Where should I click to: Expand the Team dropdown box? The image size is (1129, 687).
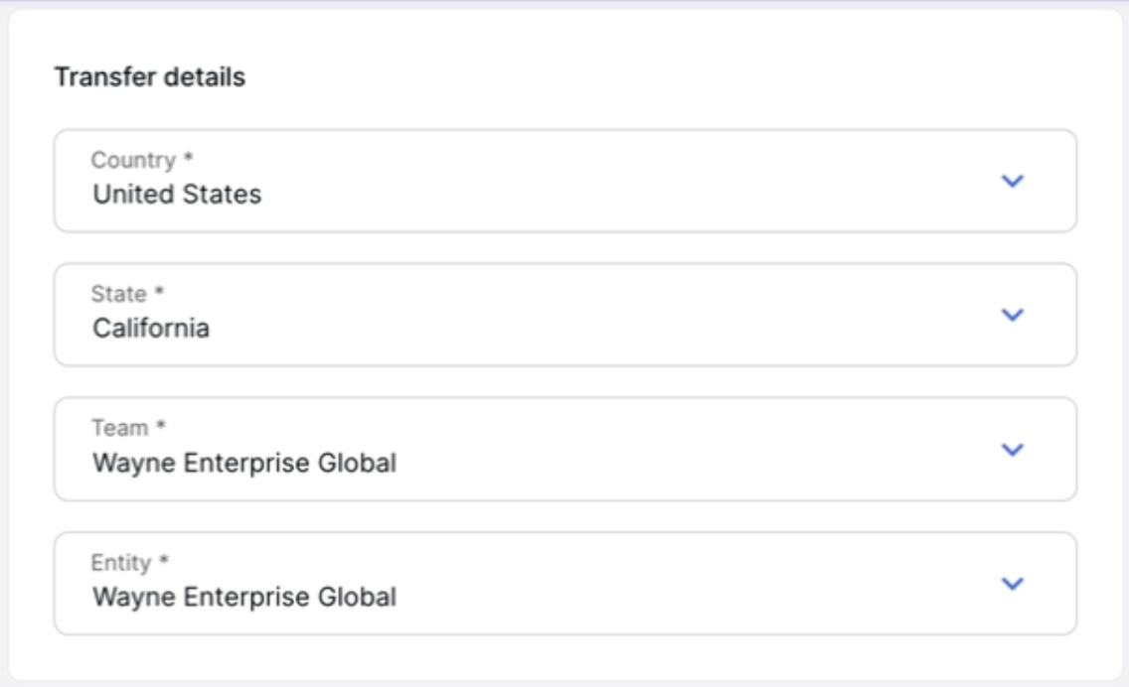click(565, 449)
